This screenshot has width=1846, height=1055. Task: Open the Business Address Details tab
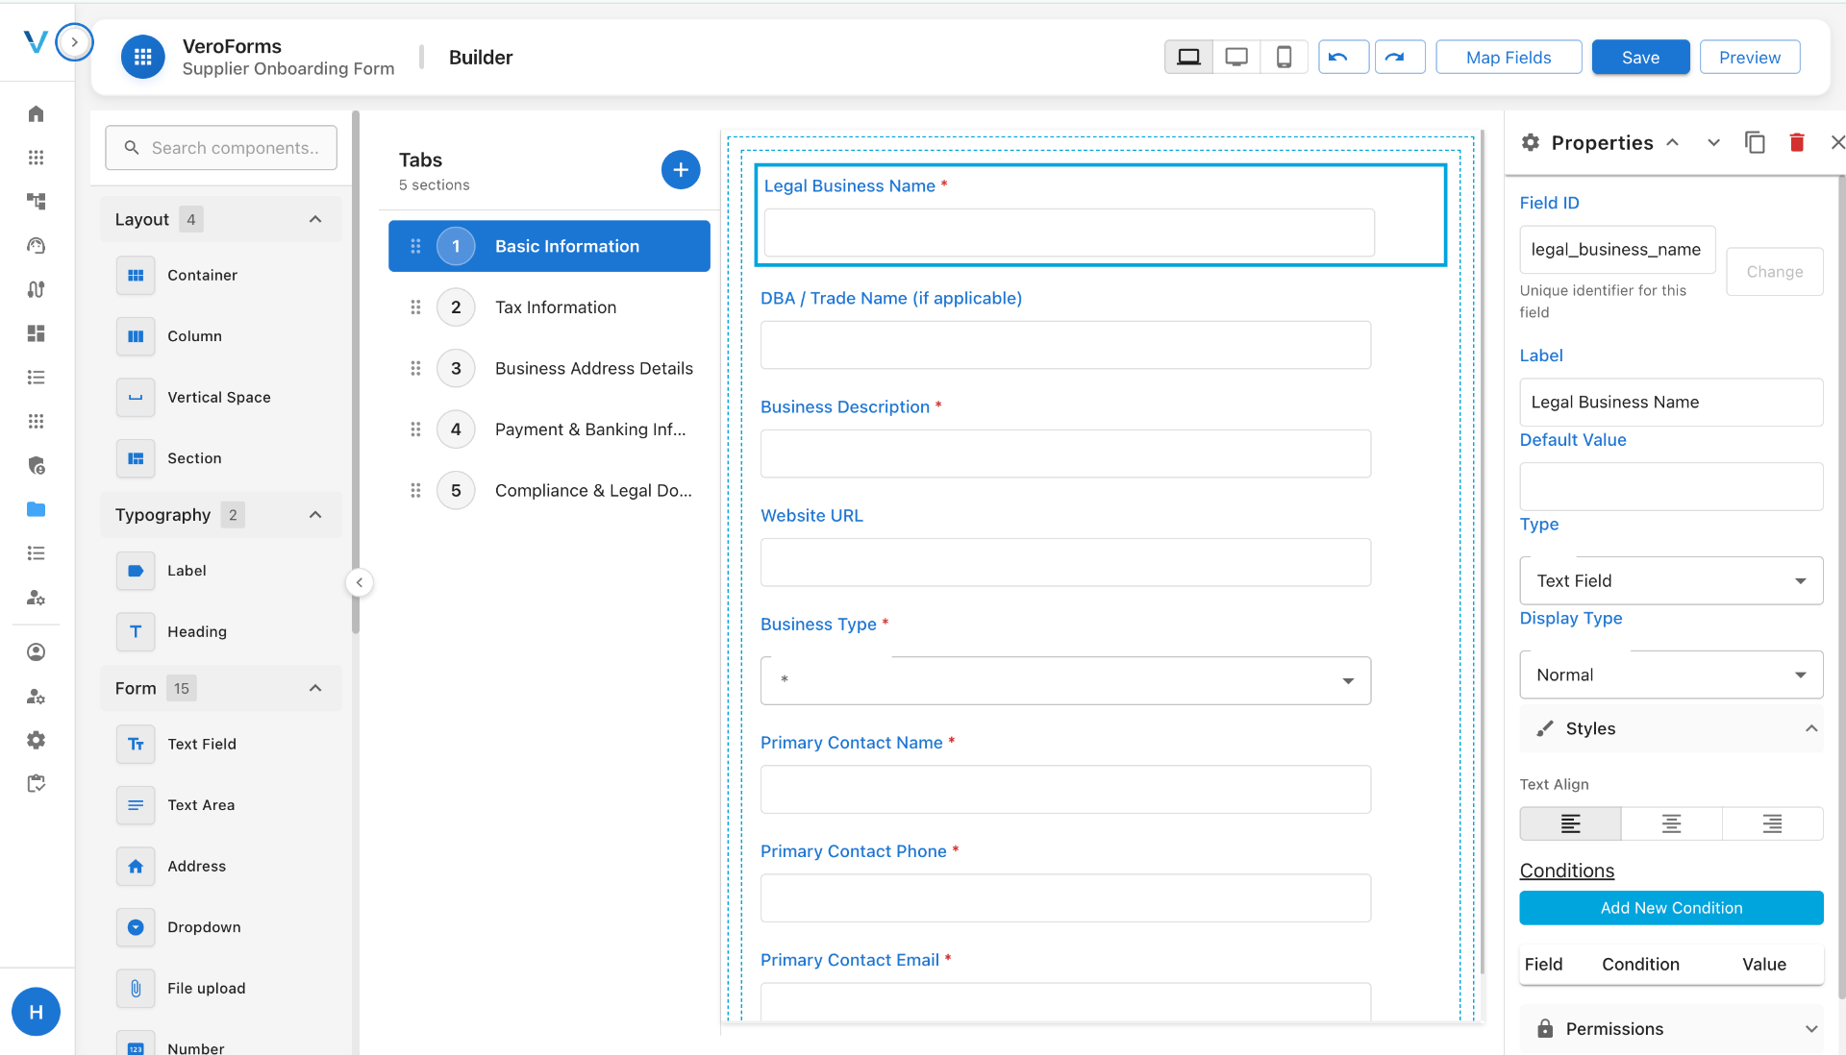click(x=549, y=368)
